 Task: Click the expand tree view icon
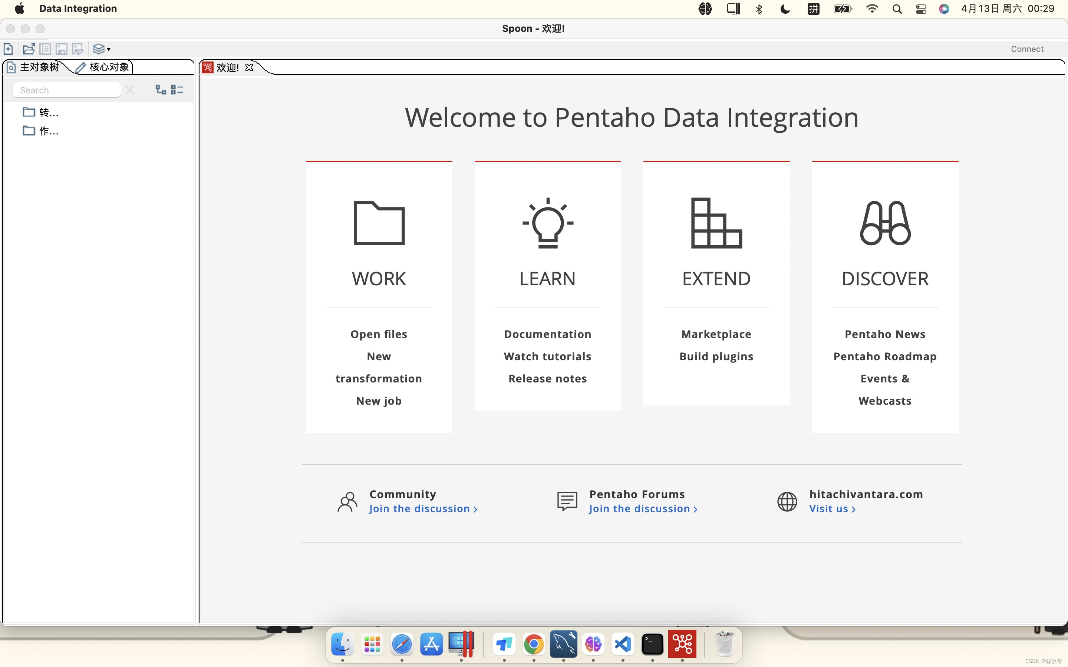tap(161, 90)
